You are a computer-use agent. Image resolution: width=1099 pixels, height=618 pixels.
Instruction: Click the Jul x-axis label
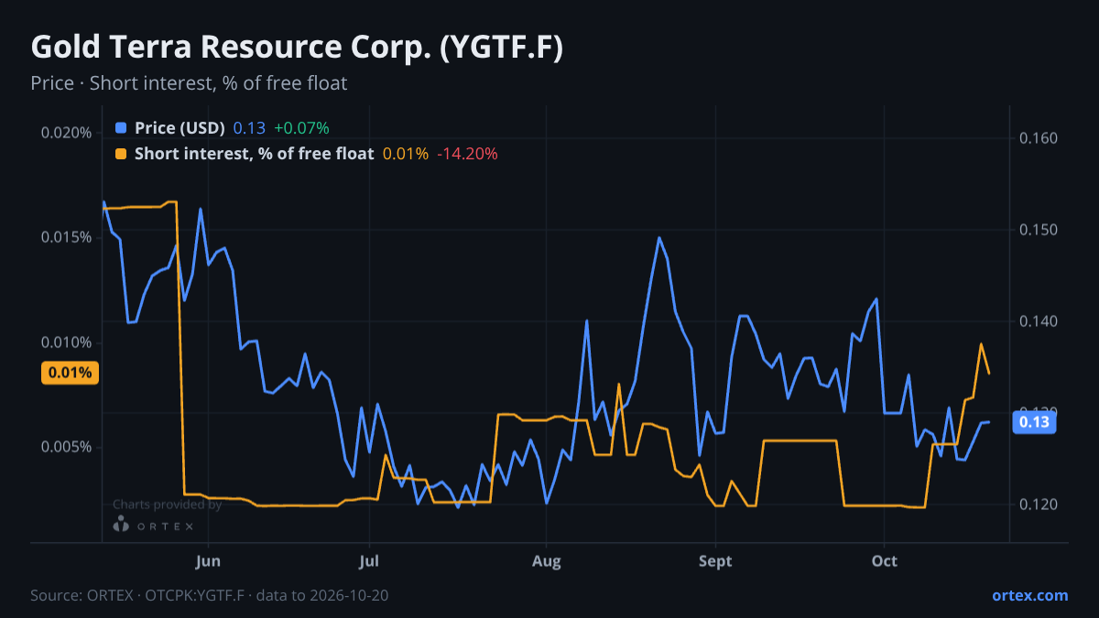pos(369,561)
